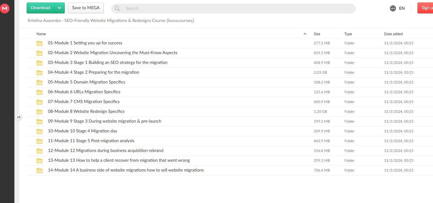Click the 209.9 MB size value
Screen dimensions: 433x203
[322, 131]
